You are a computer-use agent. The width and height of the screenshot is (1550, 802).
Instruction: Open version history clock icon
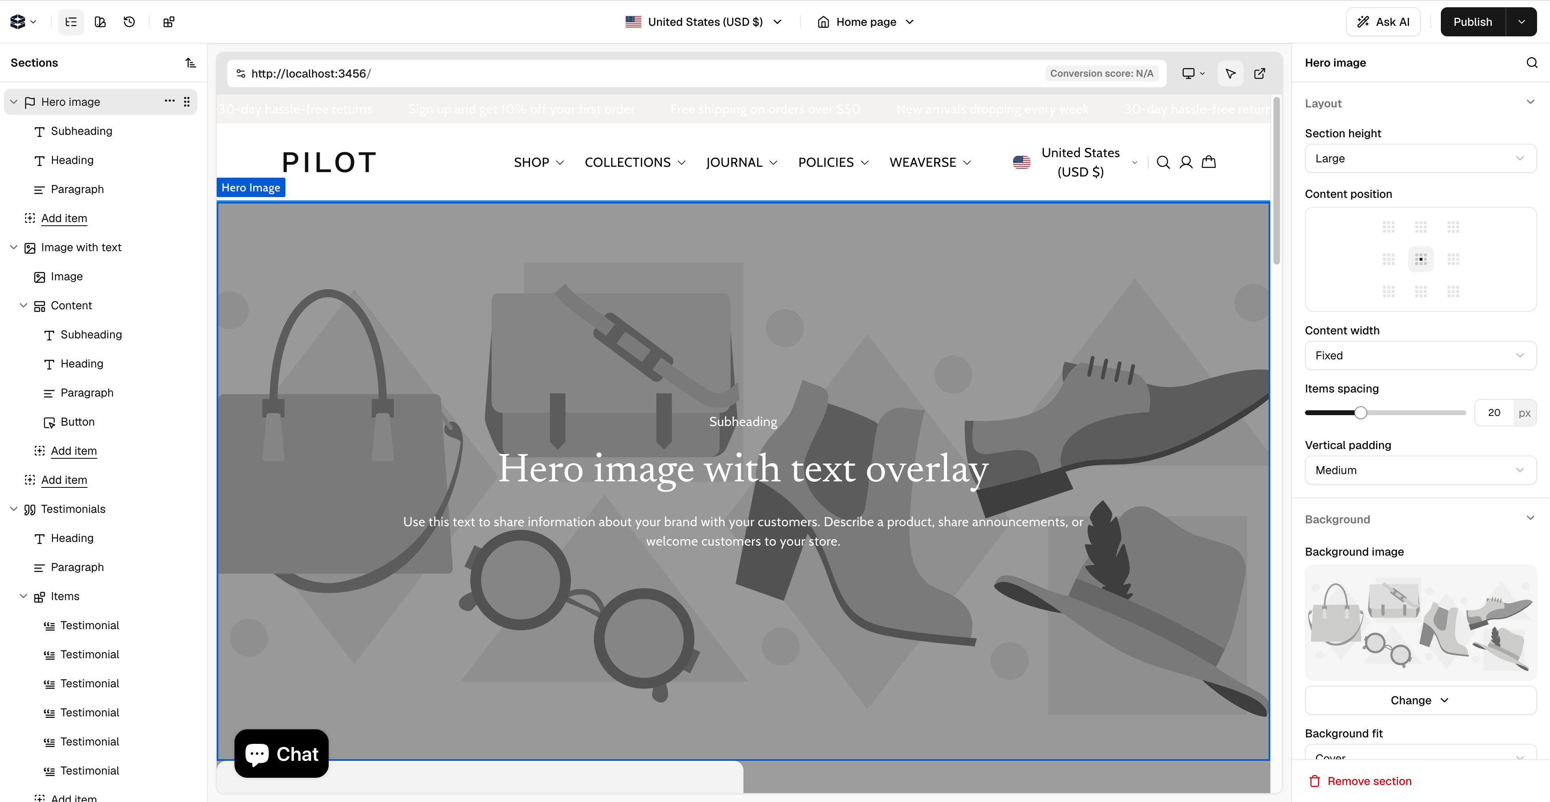[x=129, y=22]
